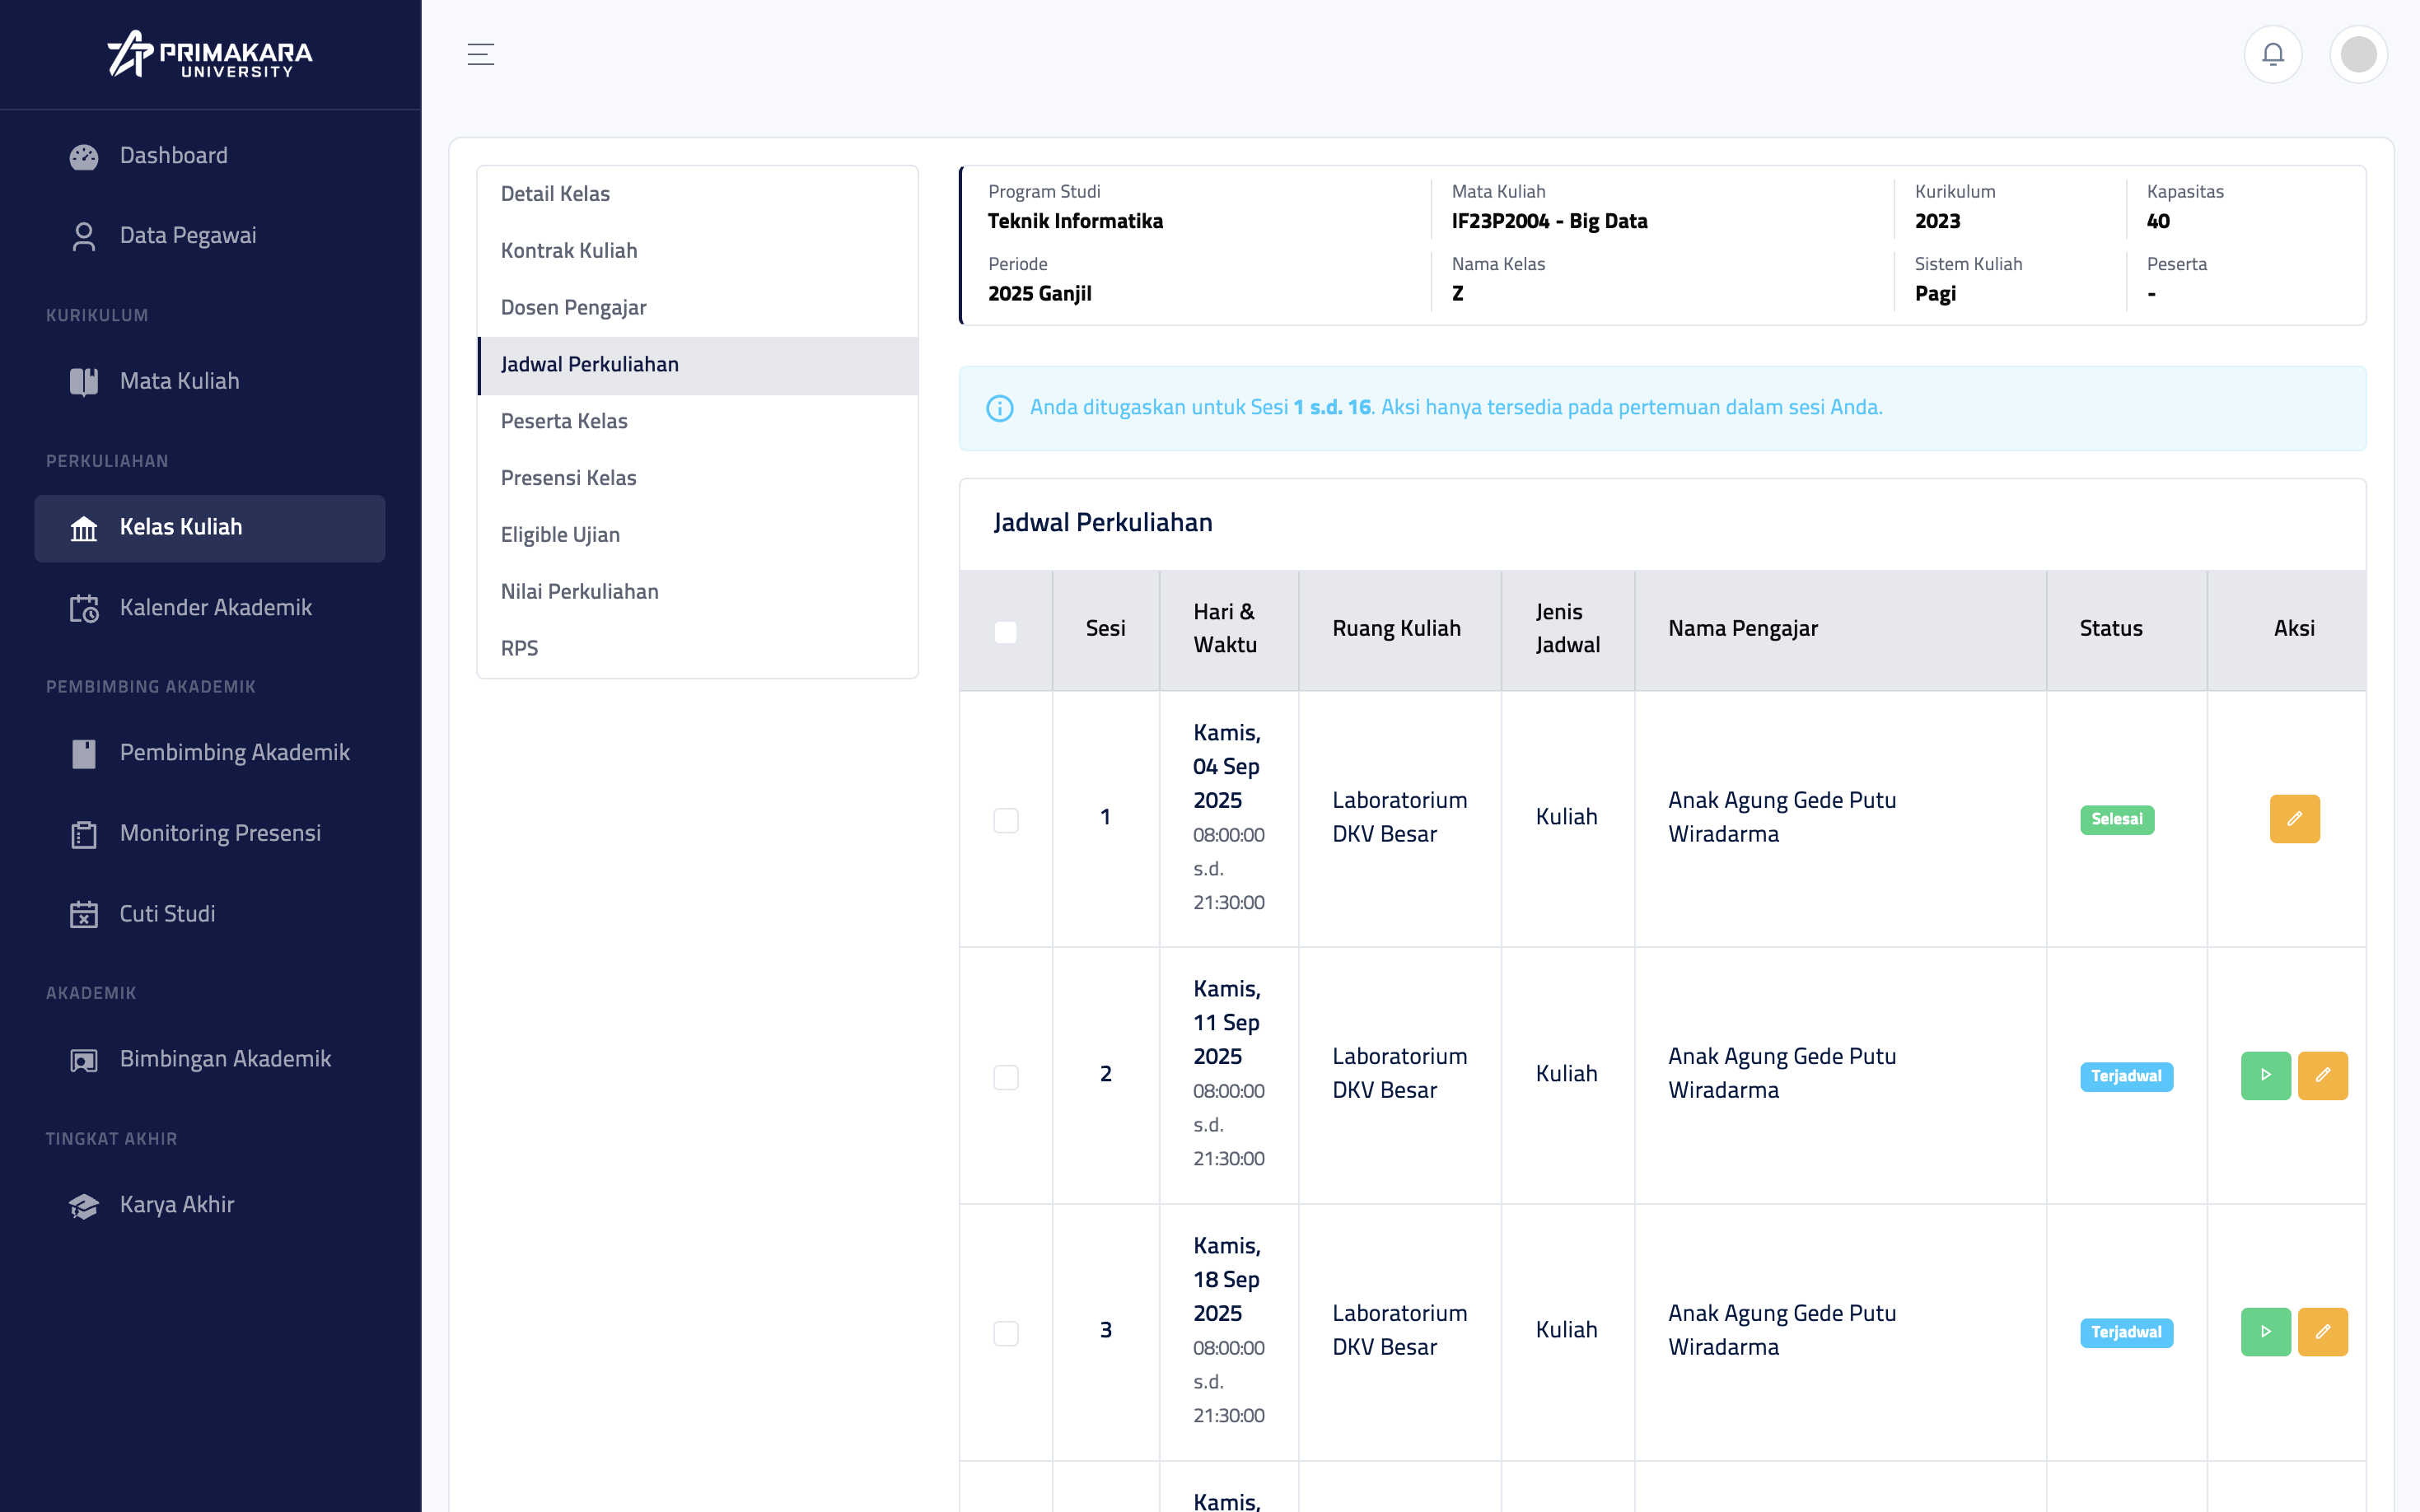
Task: Open the Presensi Kelas tab
Action: [x=698, y=479]
